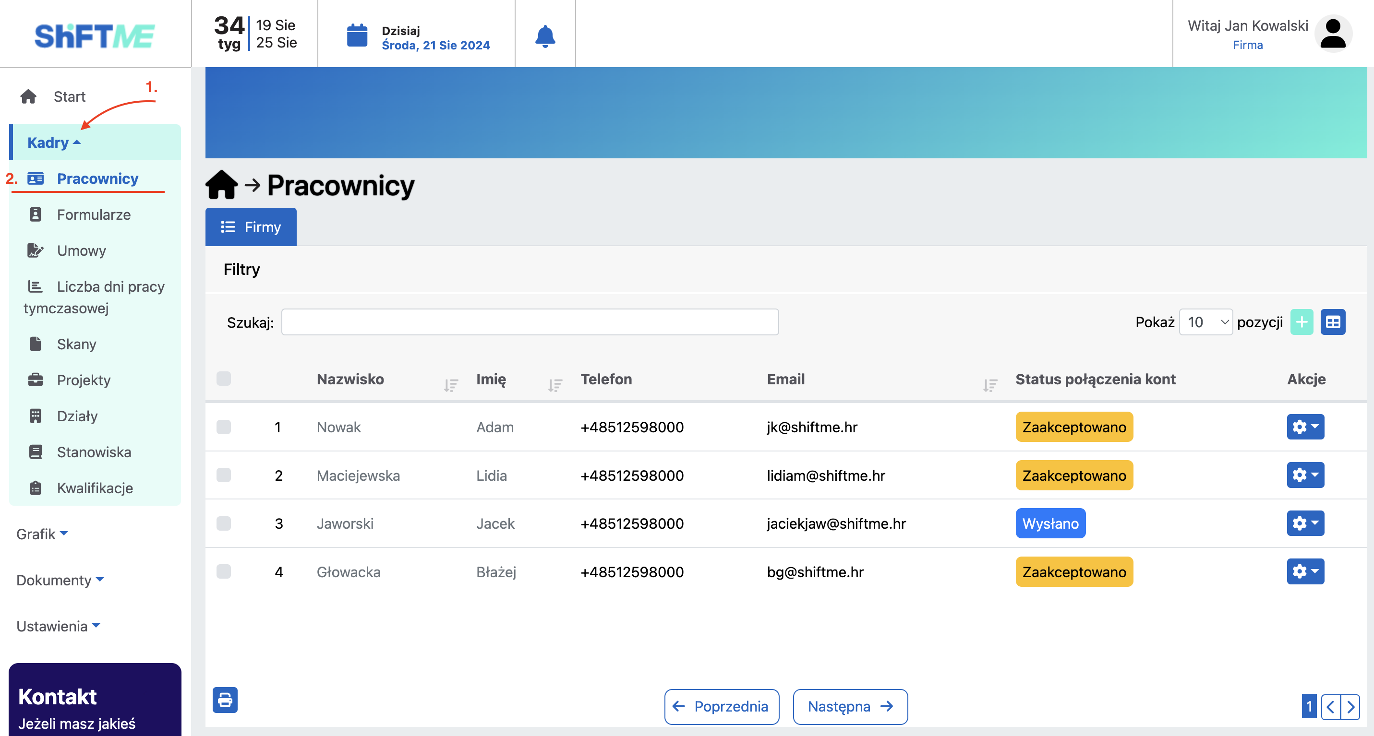This screenshot has width=1374, height=736.
Task: Print the employee list
Action: click(225, 700)
